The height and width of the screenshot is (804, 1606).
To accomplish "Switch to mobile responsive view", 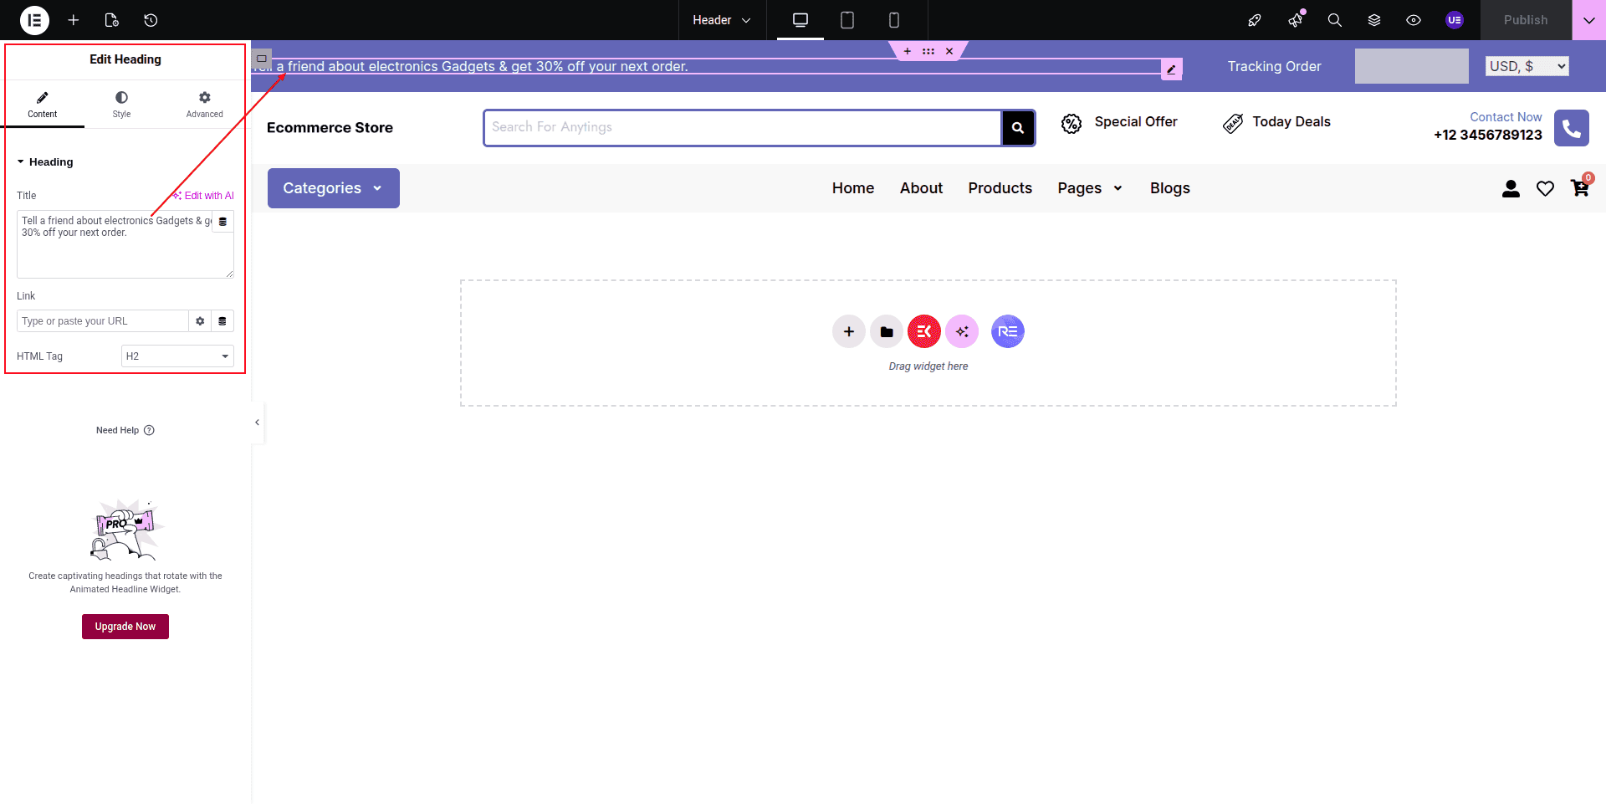I will [893, 20].
